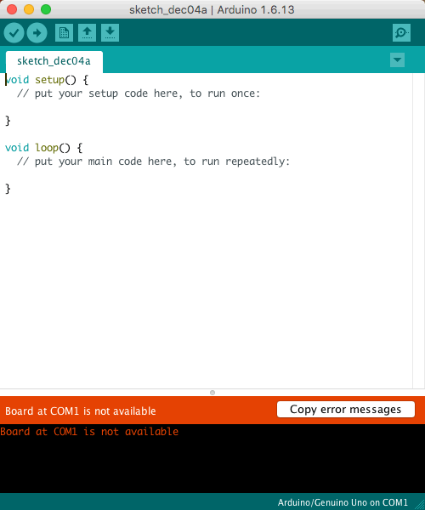Click the orange console error text line
Image resolution: width=425 pixels, height=510 pixels.
pos(89,432)
